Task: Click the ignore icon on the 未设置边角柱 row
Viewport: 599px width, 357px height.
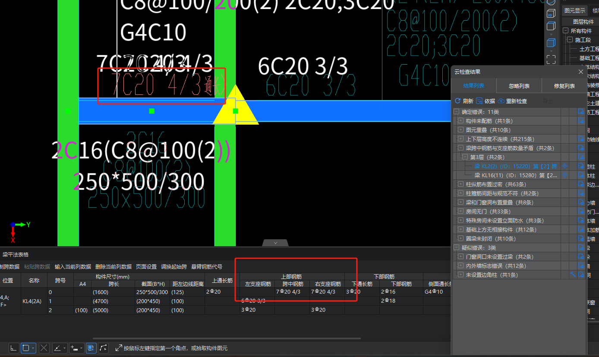Action: [581, 275]
